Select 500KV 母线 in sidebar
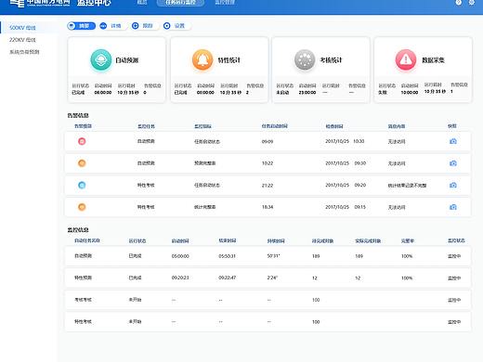Viewport: 483px width, 362px height. click(22, 28)
